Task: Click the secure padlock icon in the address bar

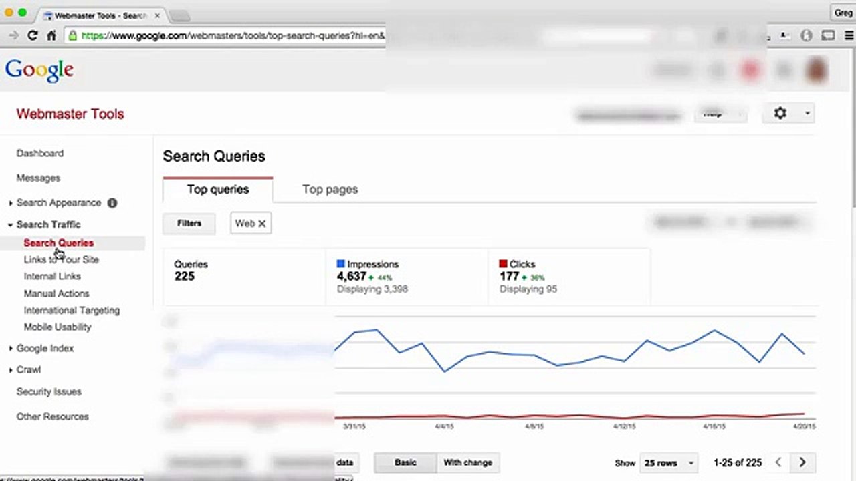Action: (72, 36)
